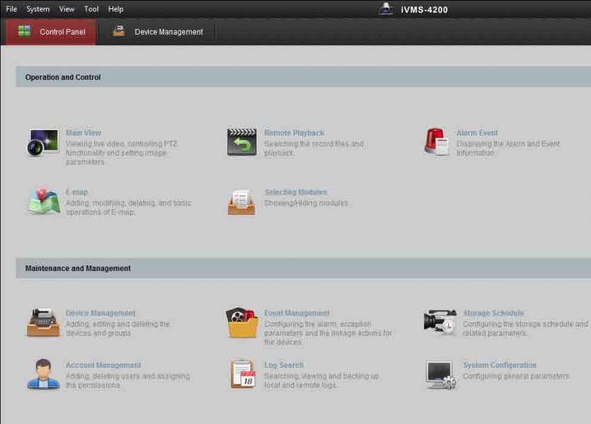Open the Main View monitor icon

click(43, 142)
